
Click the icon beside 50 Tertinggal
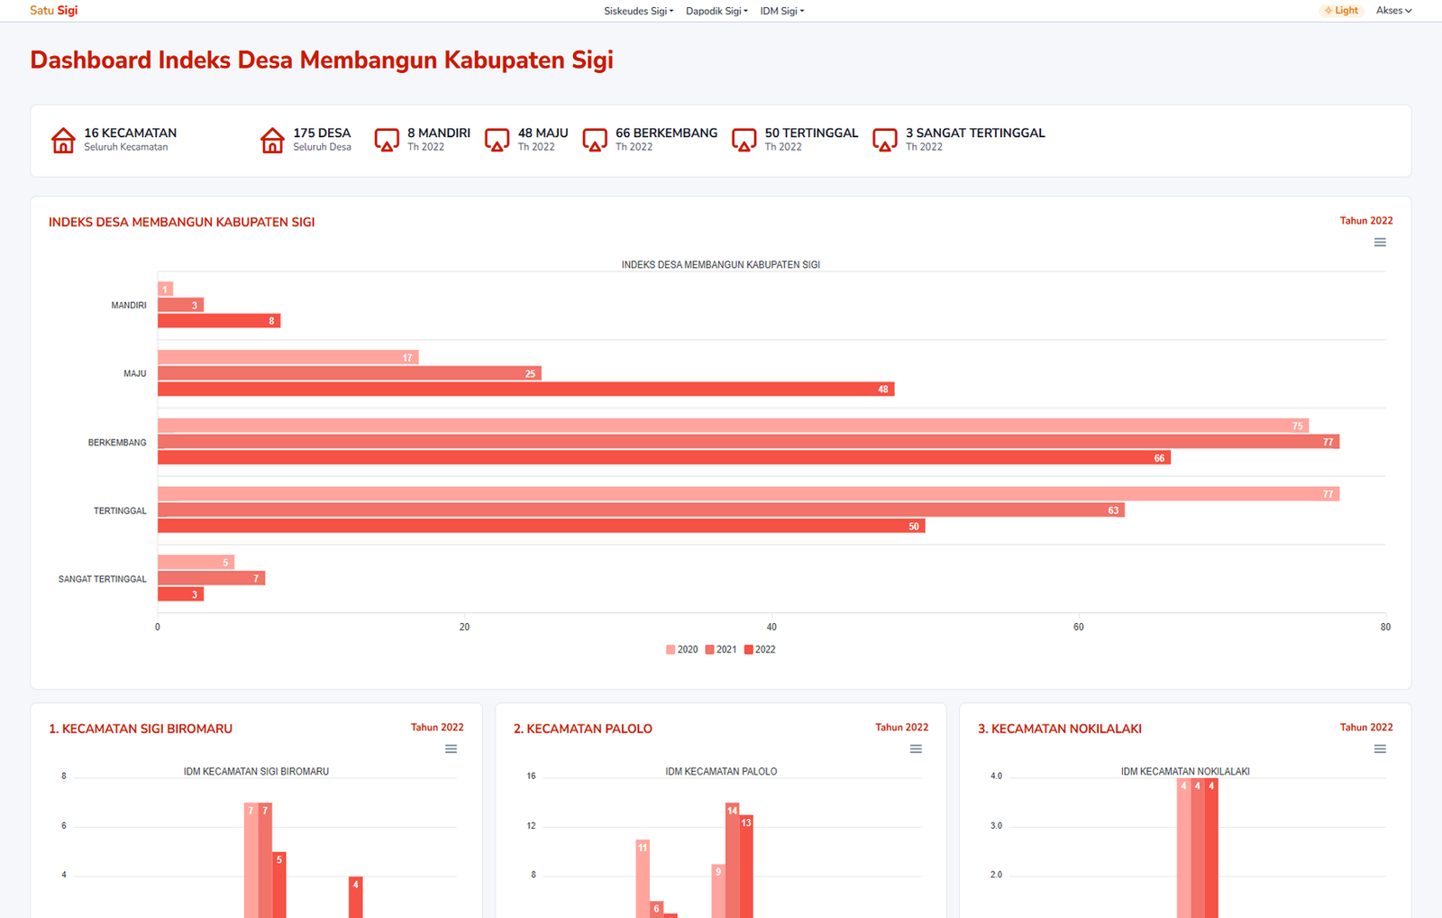(744, 141)
